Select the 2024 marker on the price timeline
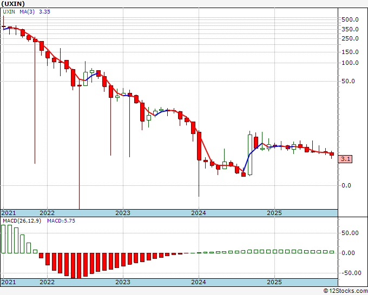This screenshot has width=368, height=295. point(199,213)
